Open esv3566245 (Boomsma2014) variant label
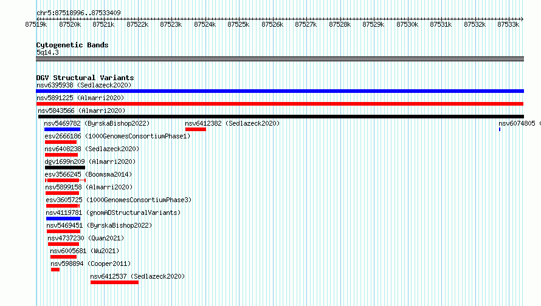 coord(88,174)
